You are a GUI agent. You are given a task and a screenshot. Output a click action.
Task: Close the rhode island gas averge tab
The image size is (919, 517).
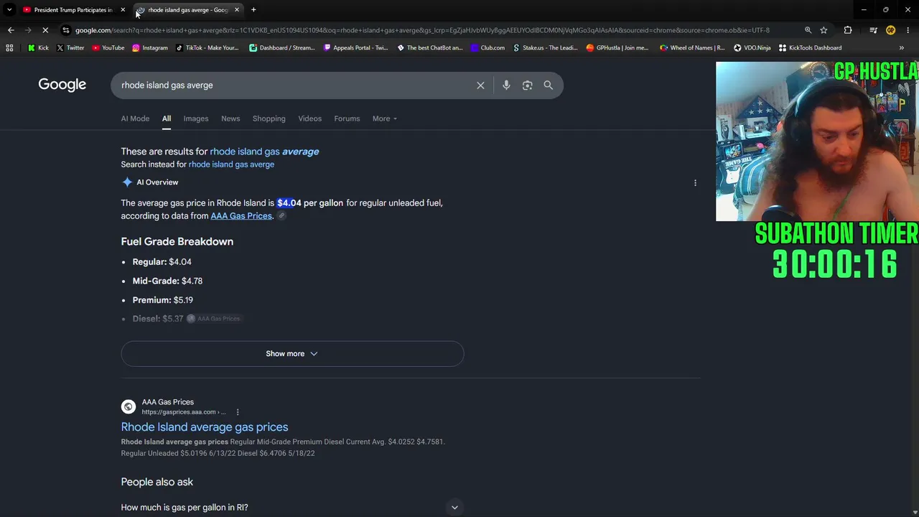[x=237, y=10]
